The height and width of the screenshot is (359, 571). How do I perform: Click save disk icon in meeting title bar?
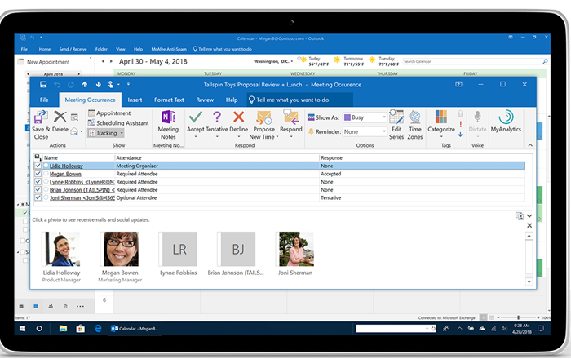(x=43, y=85)
